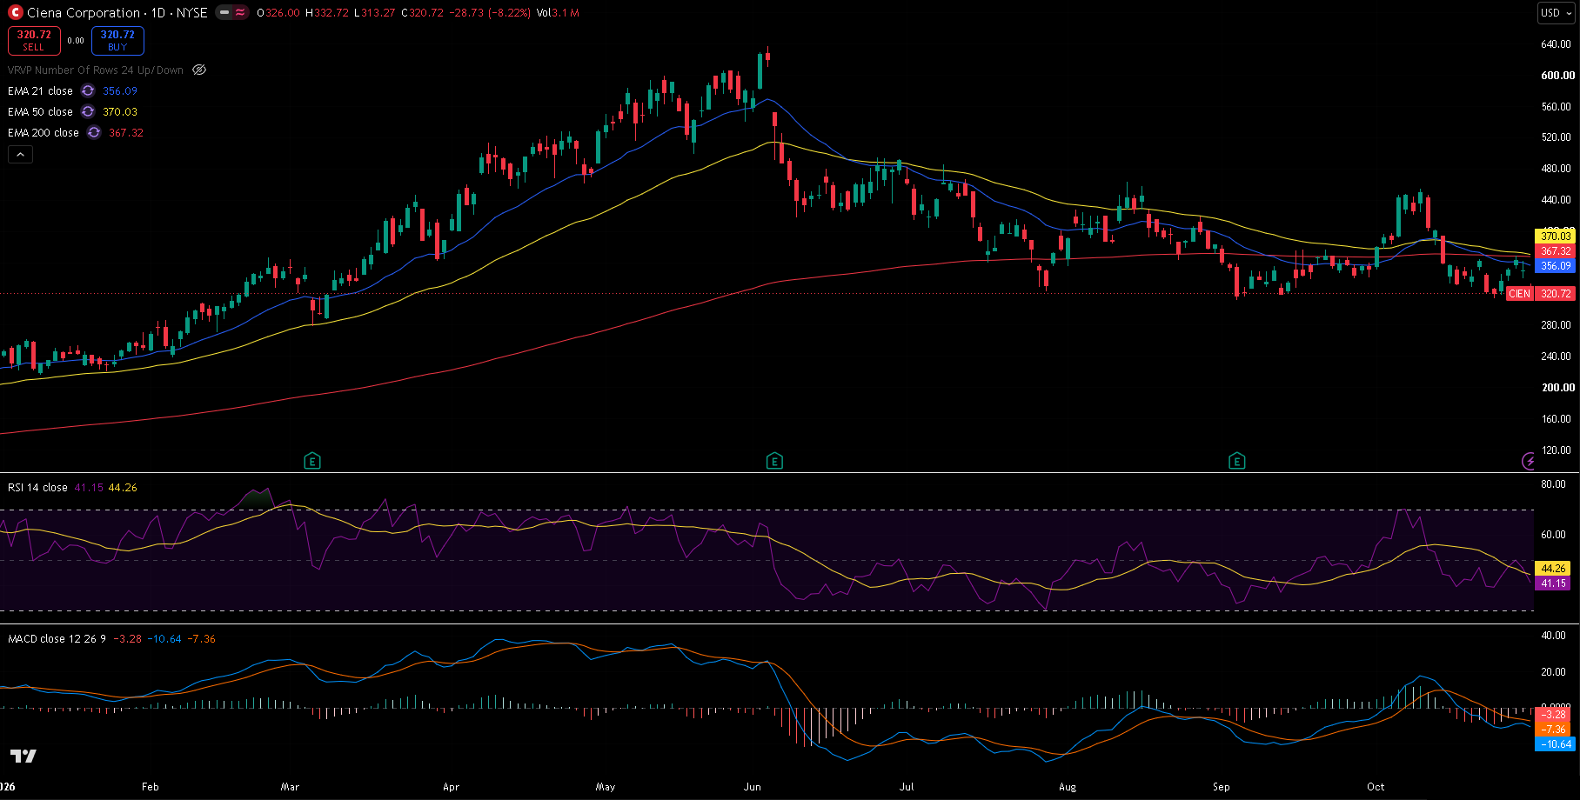Click the Jun label on the time axis
Image resolution: width=1580 pixels, height=800 pixels.
point(753,787)
